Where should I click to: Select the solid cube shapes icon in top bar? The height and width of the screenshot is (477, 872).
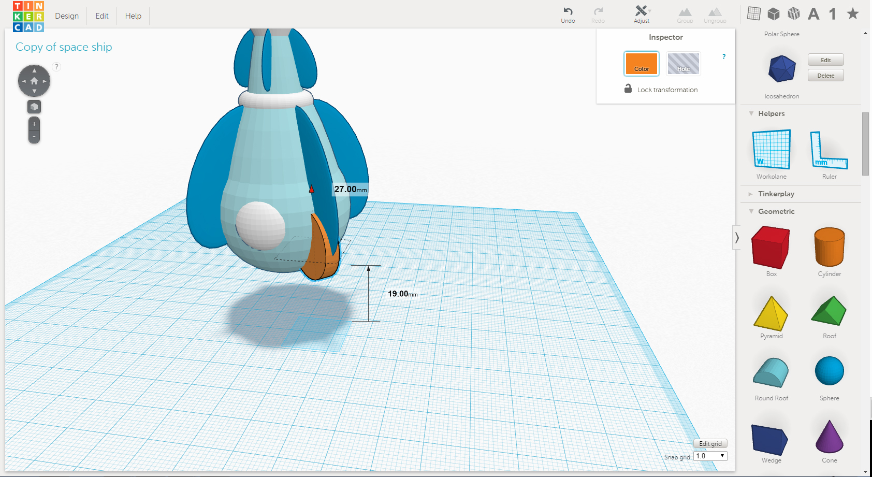click(774, 13)
